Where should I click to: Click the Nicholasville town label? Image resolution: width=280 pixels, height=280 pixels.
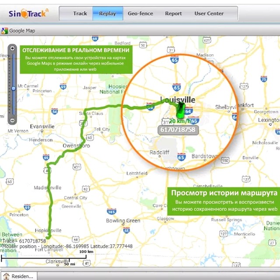[265, 143]
